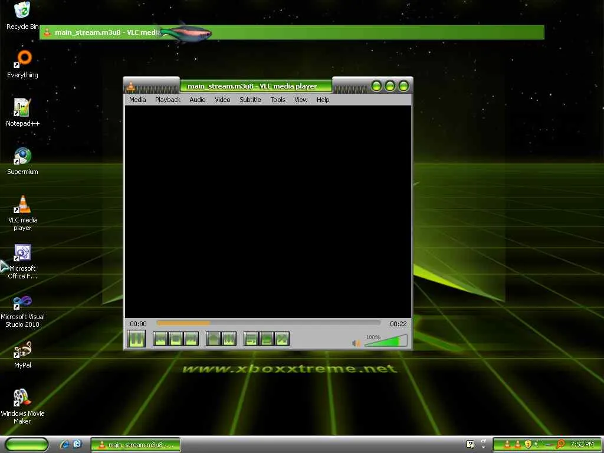Open the Tools menu

click(278, 100)
